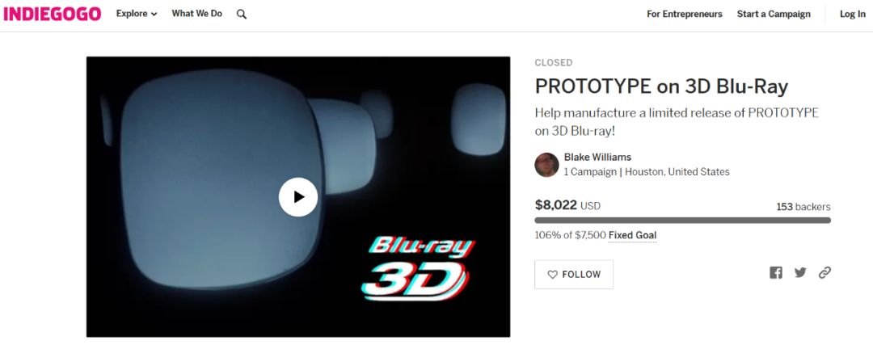Click the Blu-ray 3D logo in video
Screen dimensions: 873x345
[x=418, y=269]
